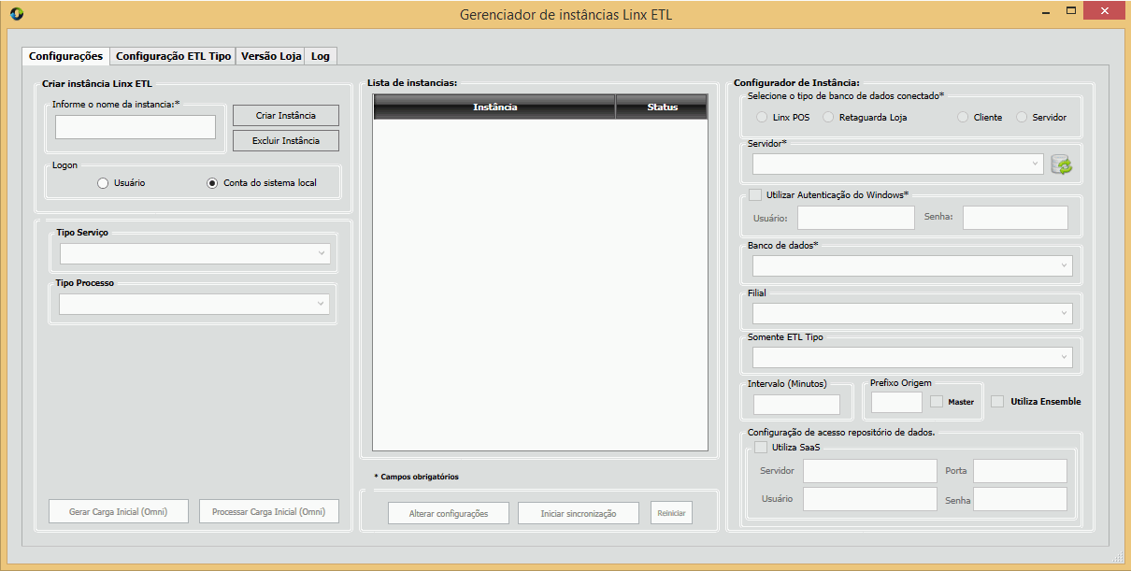Screen dimensions: 1131x571
Task: Focus the Intervalo (Minutos) field
Action: pos(796,405)
